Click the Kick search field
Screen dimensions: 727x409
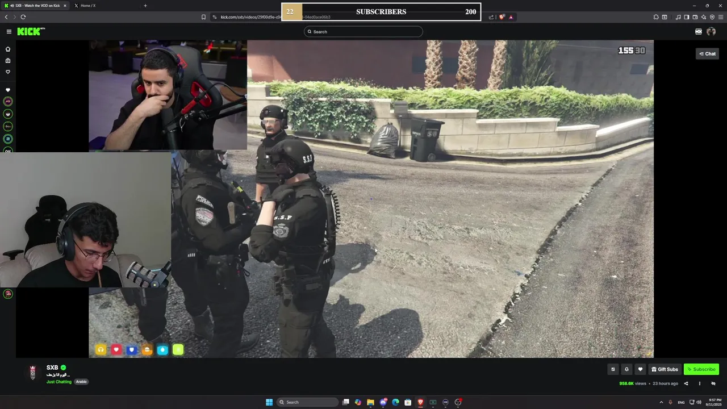pyautogui.click(x=363, y=32)
